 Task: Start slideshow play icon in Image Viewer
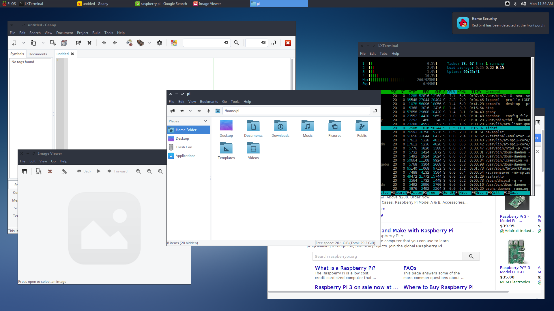point(99,171)
